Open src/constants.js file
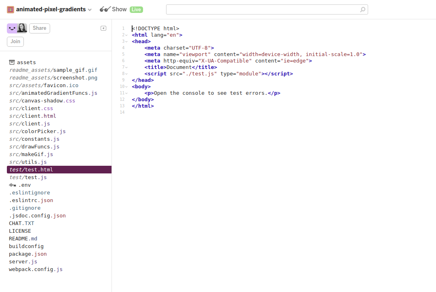 pyautogui.click(x=34, y=139)
